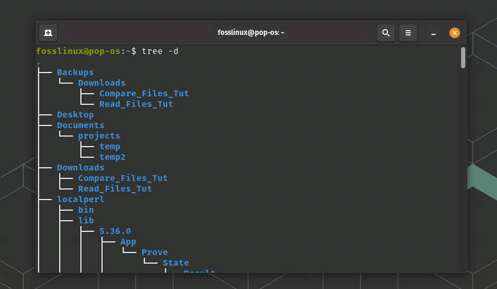This screenshot has width=497, height=289.
Task: Select the bin directory name
Action: click(86, 210)
